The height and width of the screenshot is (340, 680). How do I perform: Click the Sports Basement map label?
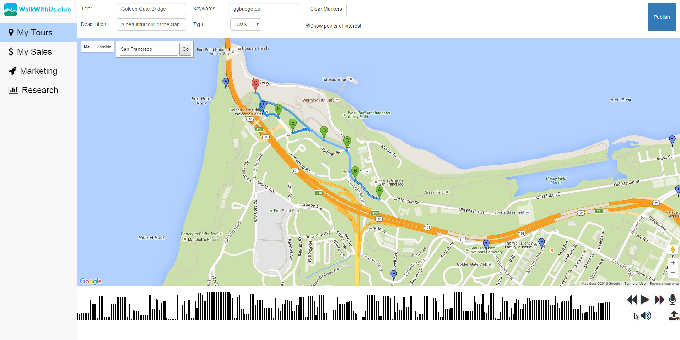(509, 212)
